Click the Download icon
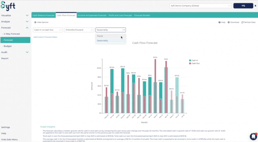Viewport: 258px width, 142px height. pos(229,22)
